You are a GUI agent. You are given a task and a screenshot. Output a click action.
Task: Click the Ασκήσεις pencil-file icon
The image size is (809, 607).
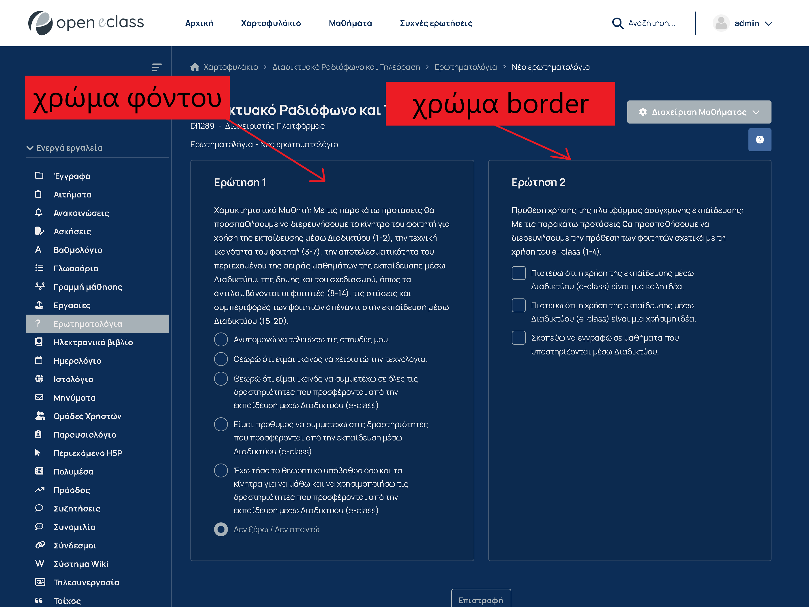pyautogui.click(x=39, y=231)
